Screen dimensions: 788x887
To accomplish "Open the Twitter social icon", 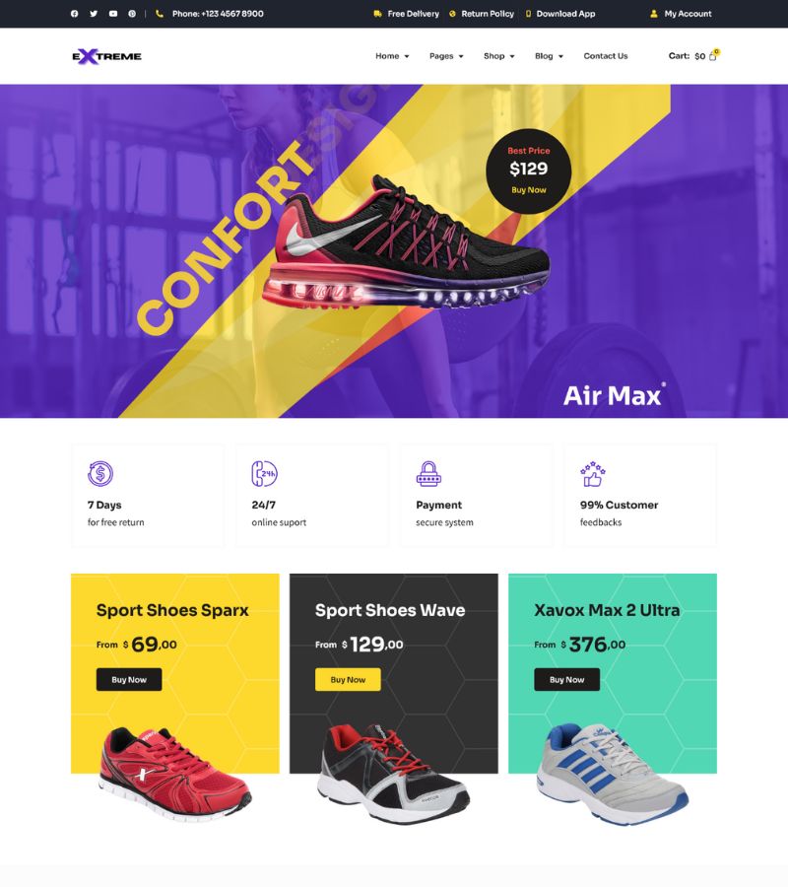I will pos(94,14).
